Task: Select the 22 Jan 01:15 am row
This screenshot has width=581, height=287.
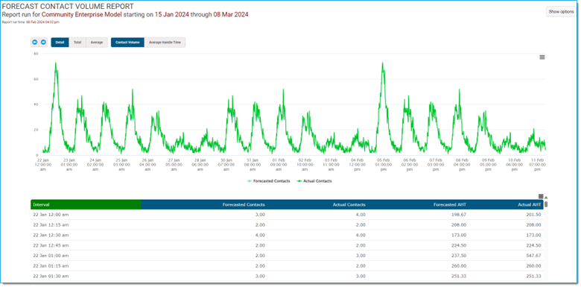Action: (288, 266)
